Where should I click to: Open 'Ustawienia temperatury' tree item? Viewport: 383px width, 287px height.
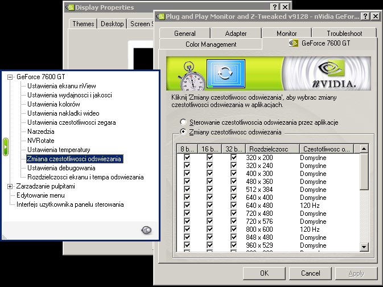[x=59, y=150]
